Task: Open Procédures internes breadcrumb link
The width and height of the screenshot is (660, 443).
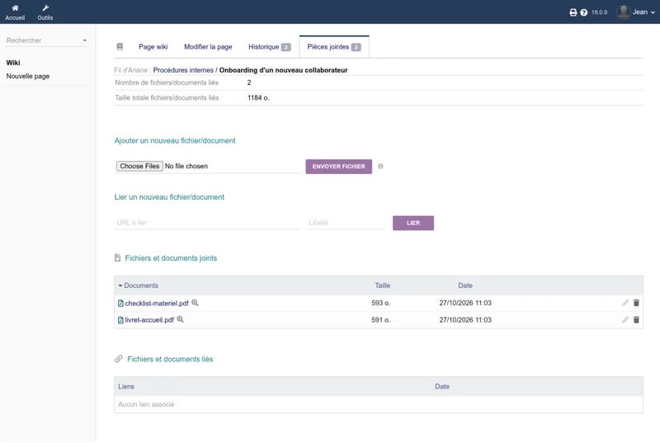Action: point(183,70)
